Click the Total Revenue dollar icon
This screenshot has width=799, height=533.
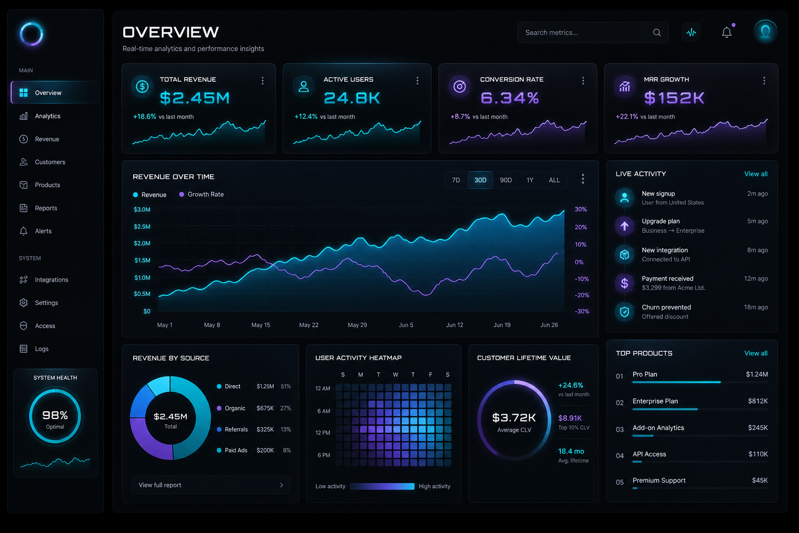[142, 86]
